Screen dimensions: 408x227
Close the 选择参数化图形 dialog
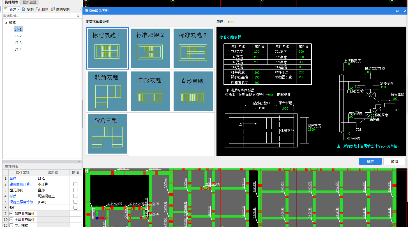(x=405, y=11)
